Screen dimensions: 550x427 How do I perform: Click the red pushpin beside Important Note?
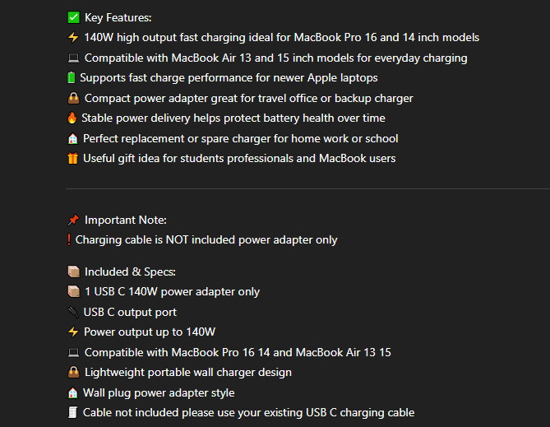tap(73, 220)
